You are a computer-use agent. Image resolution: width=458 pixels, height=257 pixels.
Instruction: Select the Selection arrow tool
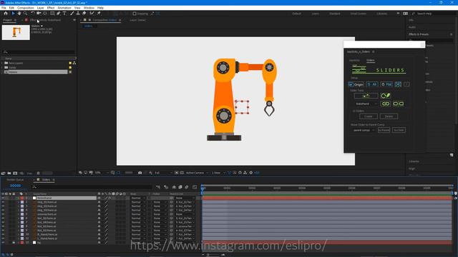coord(13,14)
